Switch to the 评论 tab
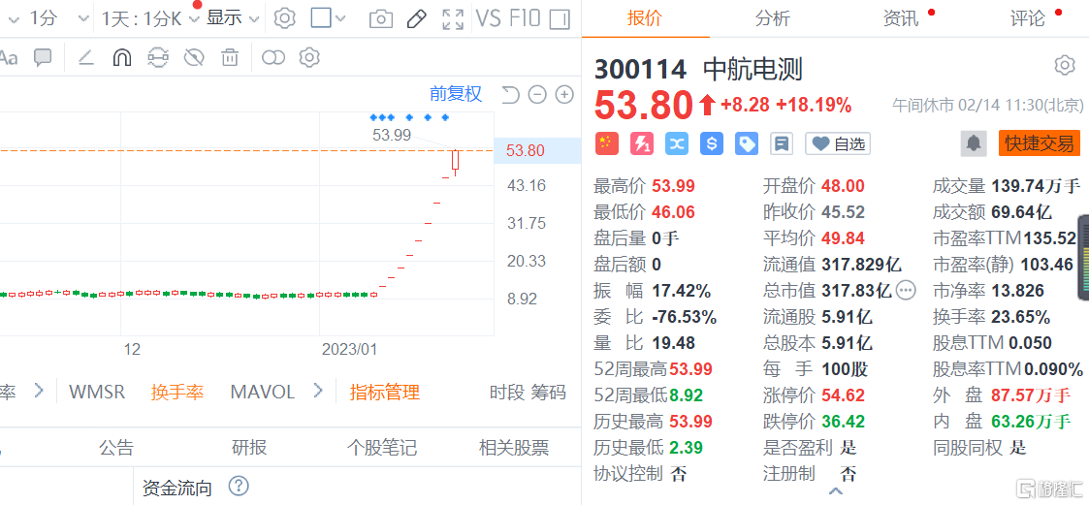This screenshot has height=505, width=1089. (1028, 18)
